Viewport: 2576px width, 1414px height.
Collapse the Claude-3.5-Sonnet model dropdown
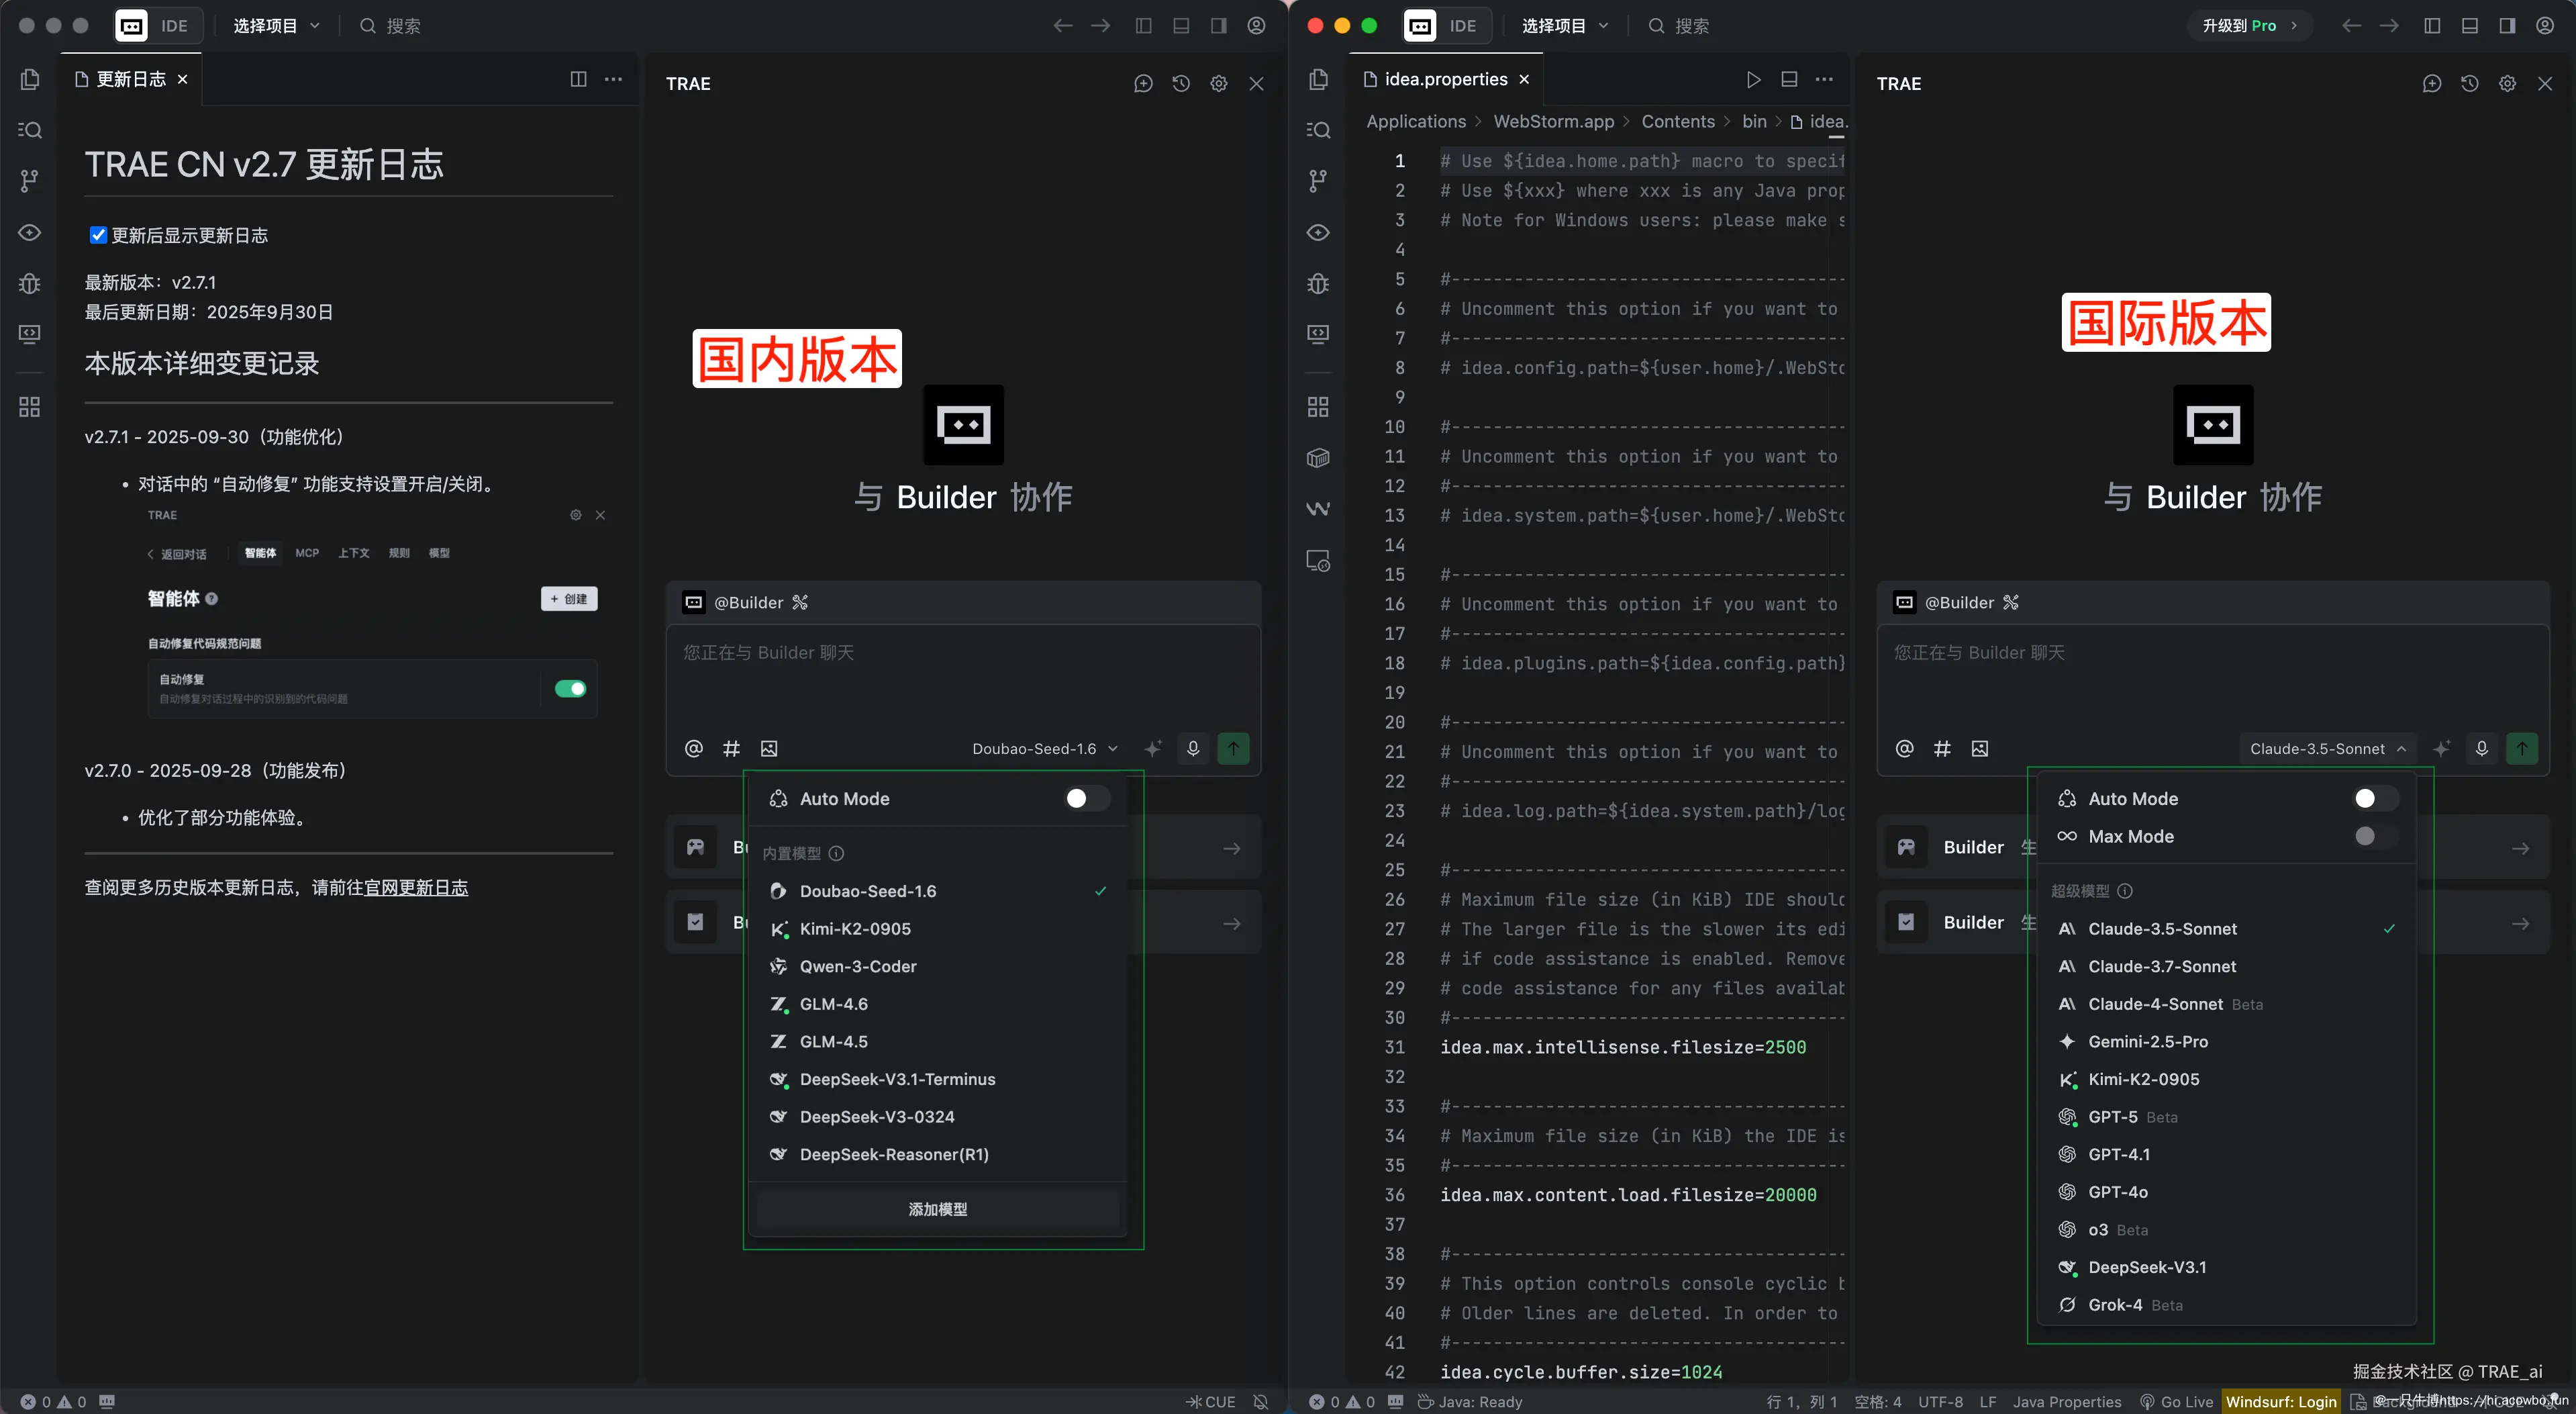click(x=2327, y=748)
